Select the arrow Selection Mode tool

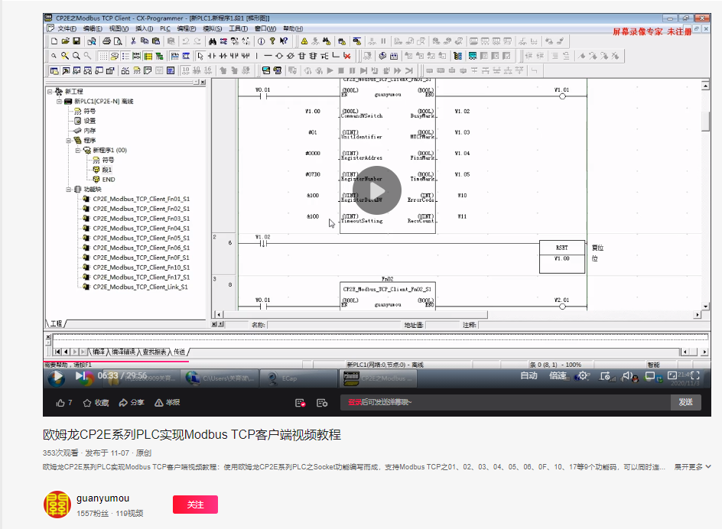200,56
